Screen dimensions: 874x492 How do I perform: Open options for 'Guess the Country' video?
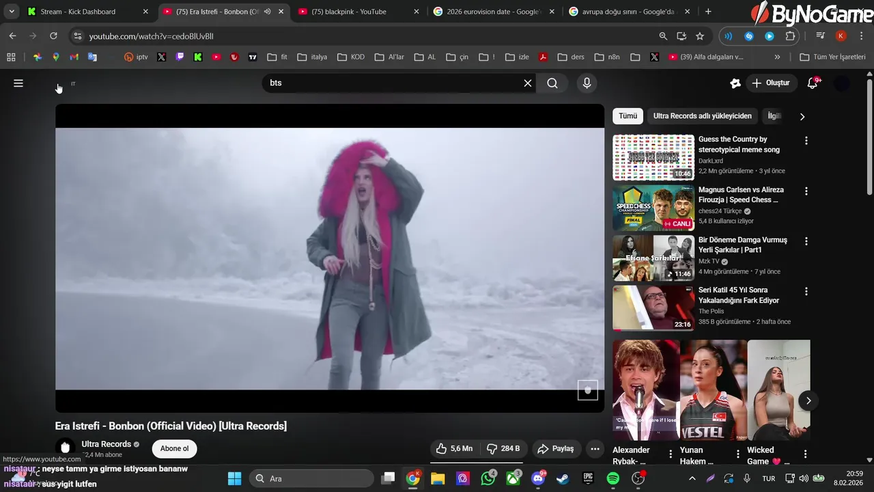click(806, 141)
